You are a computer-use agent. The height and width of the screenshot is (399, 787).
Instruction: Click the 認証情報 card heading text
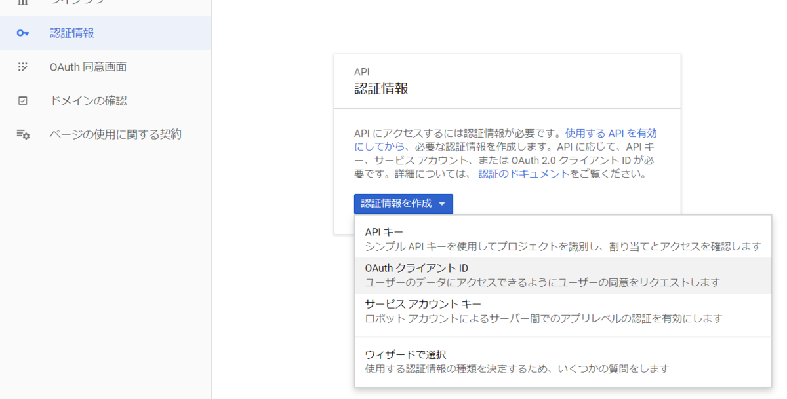[x=381, y=88]
